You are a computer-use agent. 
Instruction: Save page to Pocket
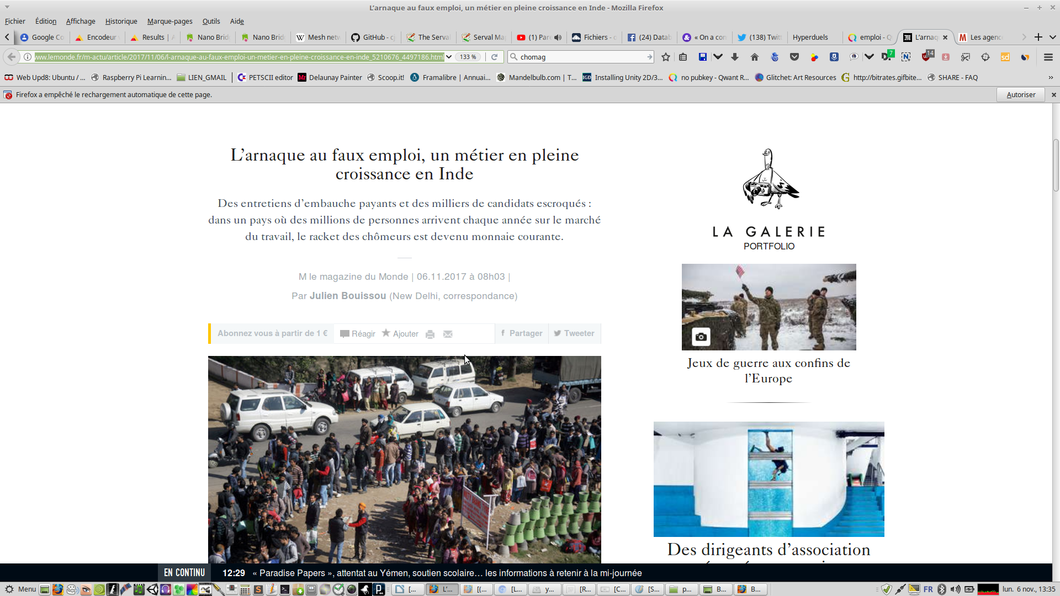click(794, 57)
